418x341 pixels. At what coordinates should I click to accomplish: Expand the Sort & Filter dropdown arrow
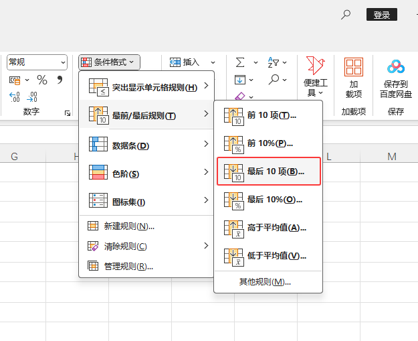point(285,62)
